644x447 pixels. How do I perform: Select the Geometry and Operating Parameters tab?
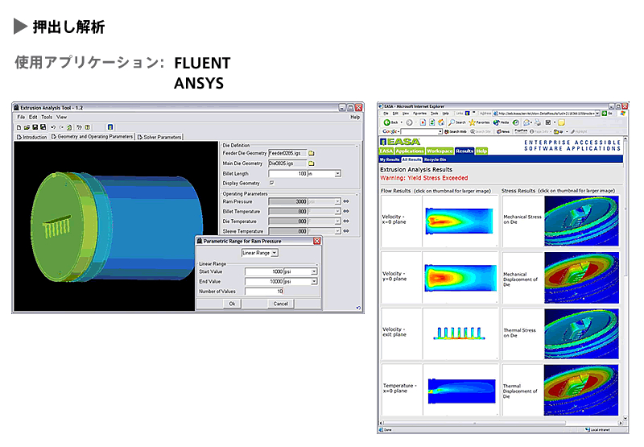(92, 136)
